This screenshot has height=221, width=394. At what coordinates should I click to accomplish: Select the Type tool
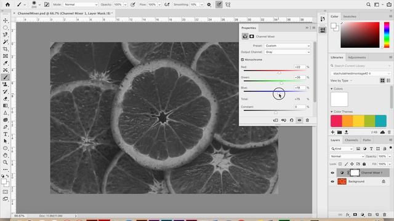coord(6,134)
